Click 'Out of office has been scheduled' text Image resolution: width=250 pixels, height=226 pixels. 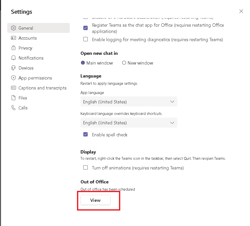click(x=107, y=189)
